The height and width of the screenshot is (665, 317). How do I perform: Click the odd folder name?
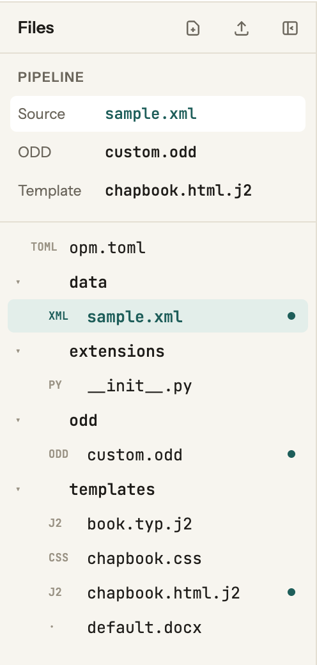coord(83,421)
